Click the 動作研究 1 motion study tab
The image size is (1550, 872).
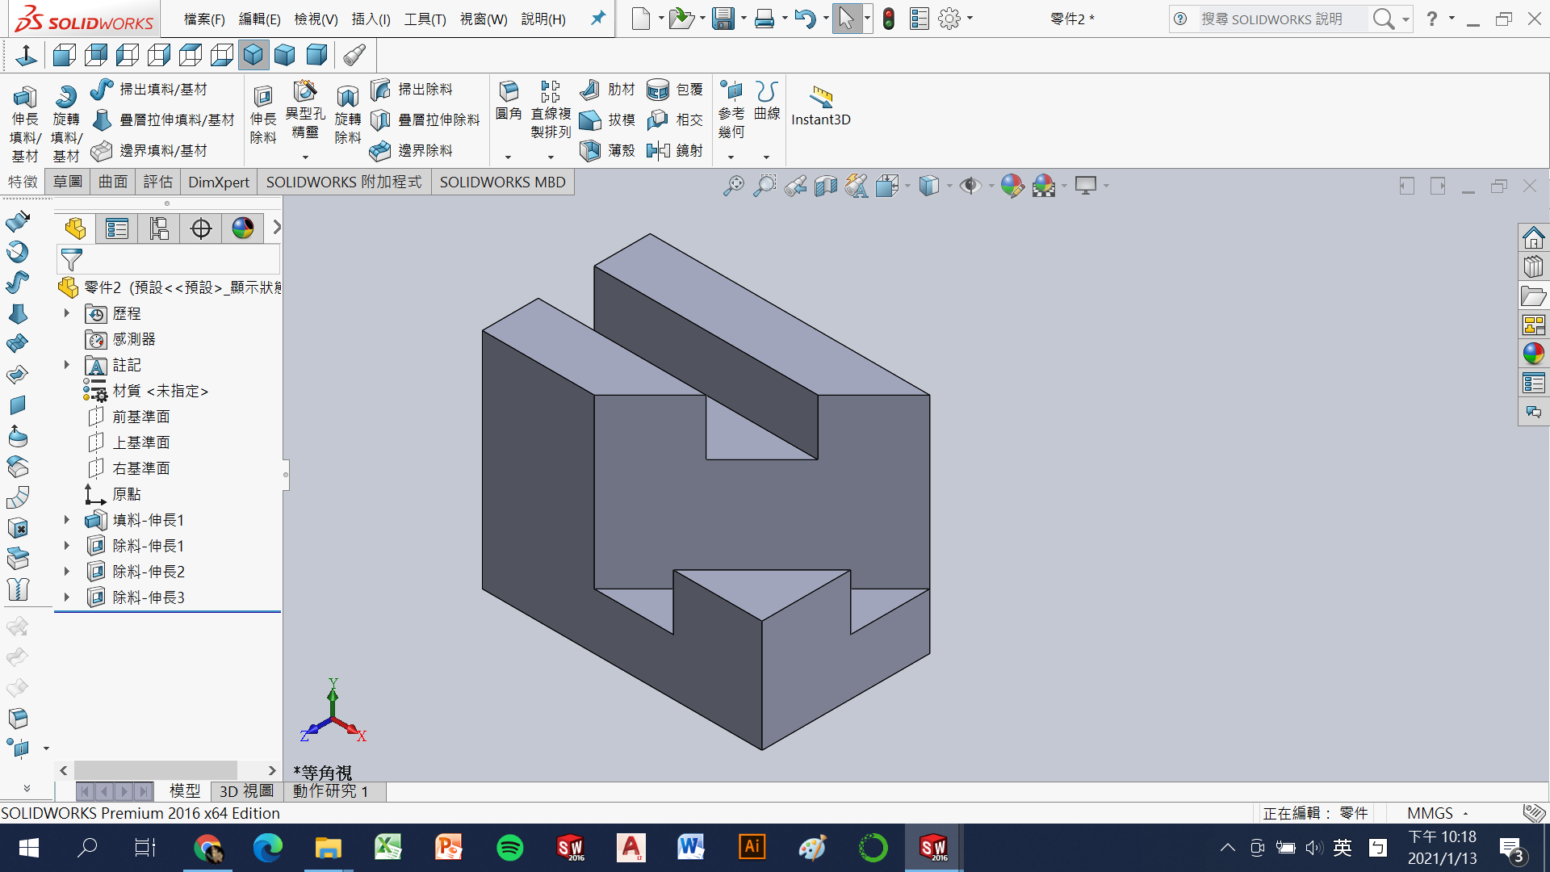point(331,791)
